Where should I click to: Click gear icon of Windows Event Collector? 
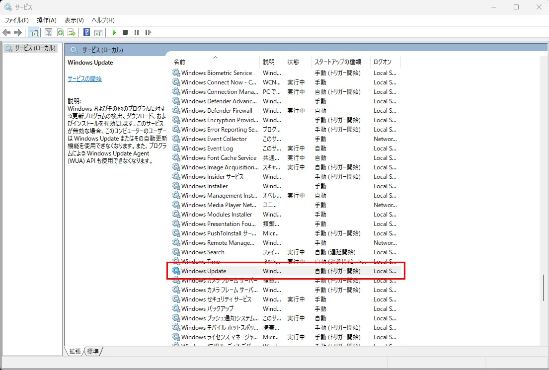click(x=176, y=139)
